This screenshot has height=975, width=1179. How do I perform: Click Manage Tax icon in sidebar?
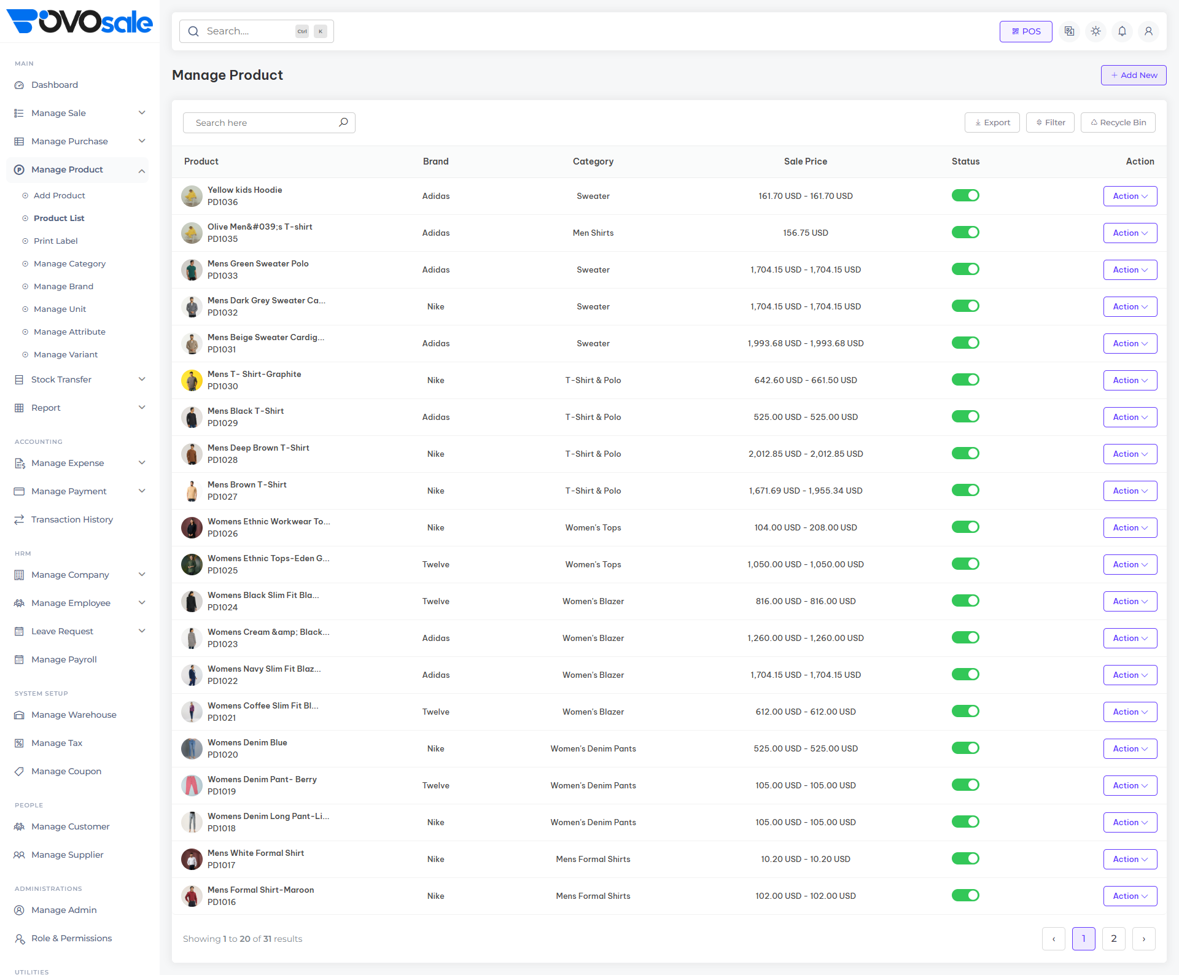pyautogui.click(x=19, y=744)
